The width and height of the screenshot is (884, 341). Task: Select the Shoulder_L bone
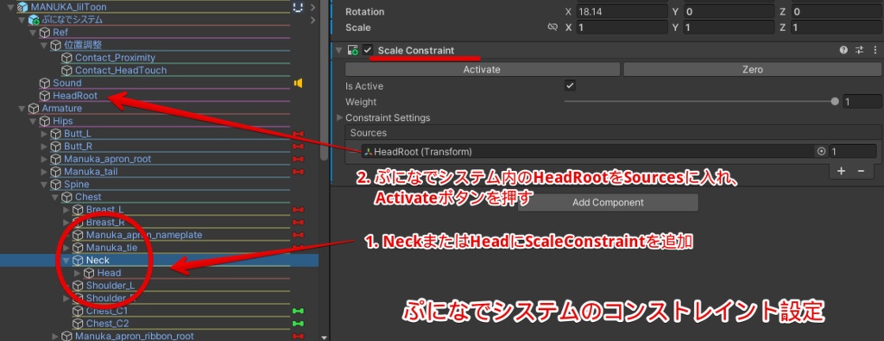tap(110, 286)
